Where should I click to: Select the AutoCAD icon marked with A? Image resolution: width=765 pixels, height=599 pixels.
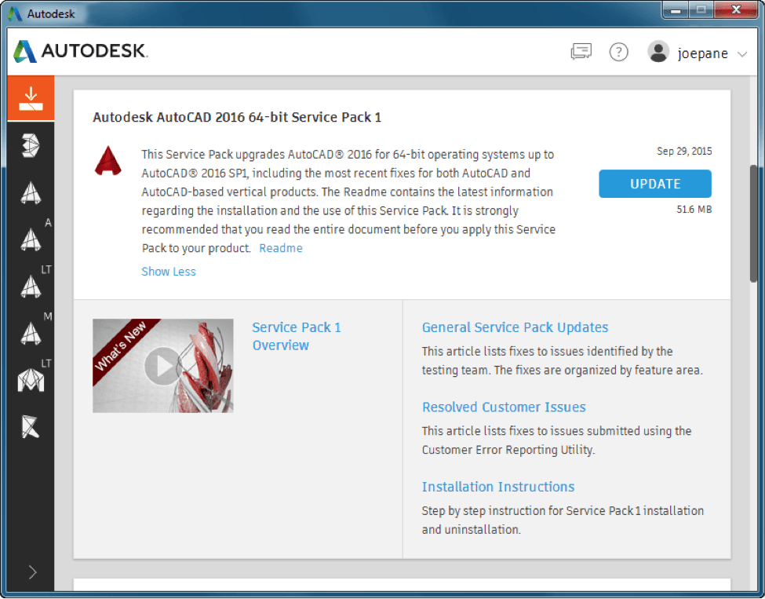pyautogui.click(x=31, y=238)
